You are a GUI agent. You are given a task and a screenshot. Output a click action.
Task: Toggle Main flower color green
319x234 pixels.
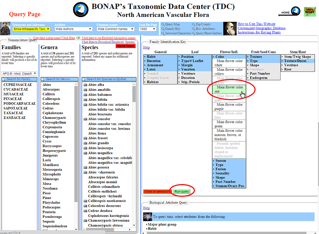pos(229,124)
